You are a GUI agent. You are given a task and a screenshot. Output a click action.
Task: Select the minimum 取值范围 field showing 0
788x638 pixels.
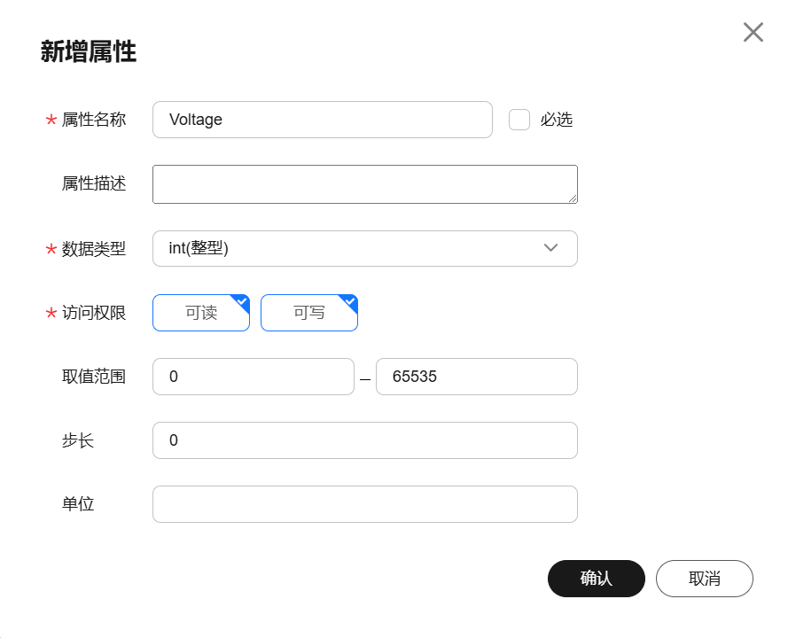254,377
